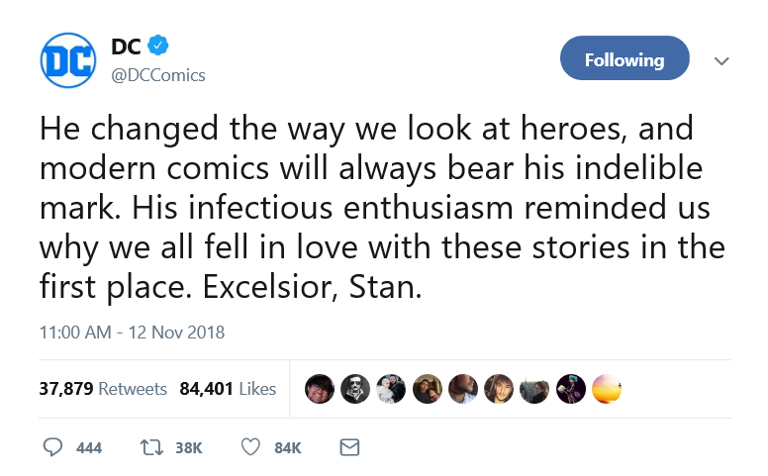This screenshot has height=476, width=768.
Task: Retweet using the arrows icon
Action: pos(151,447)
